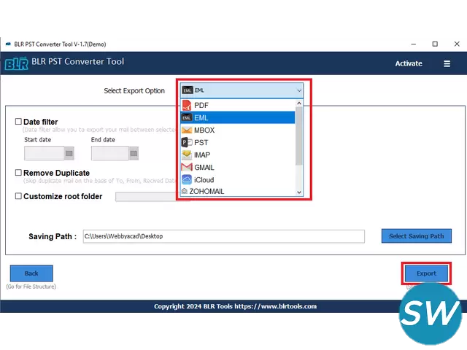
Task: Toggle the Remove Duplicate checkbox
Action: [x=18, y=173]
